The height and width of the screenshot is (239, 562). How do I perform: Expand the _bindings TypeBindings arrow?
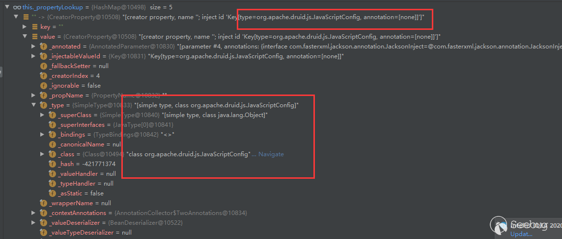pyautogui.click(x=42, y=135)
